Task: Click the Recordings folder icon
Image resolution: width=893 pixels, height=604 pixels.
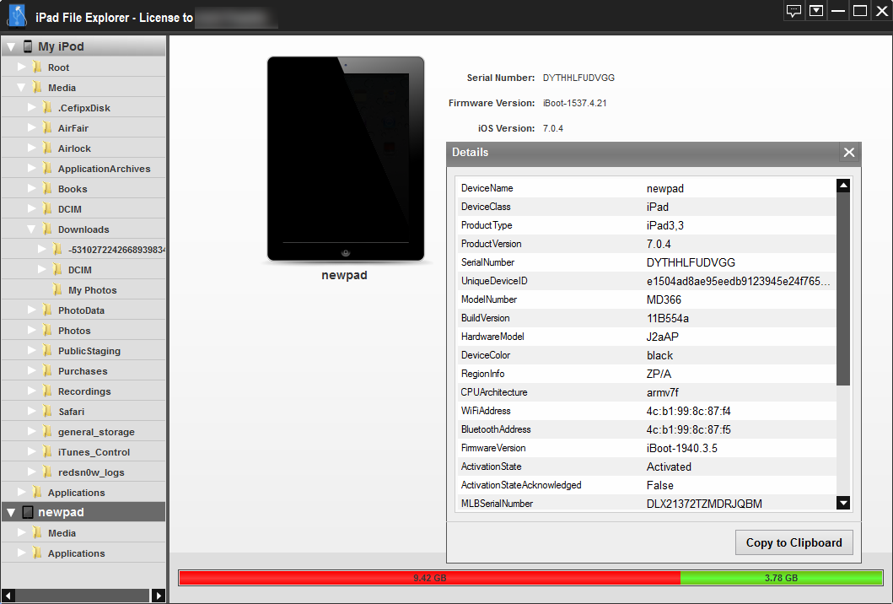Action: tap(47, 391)
